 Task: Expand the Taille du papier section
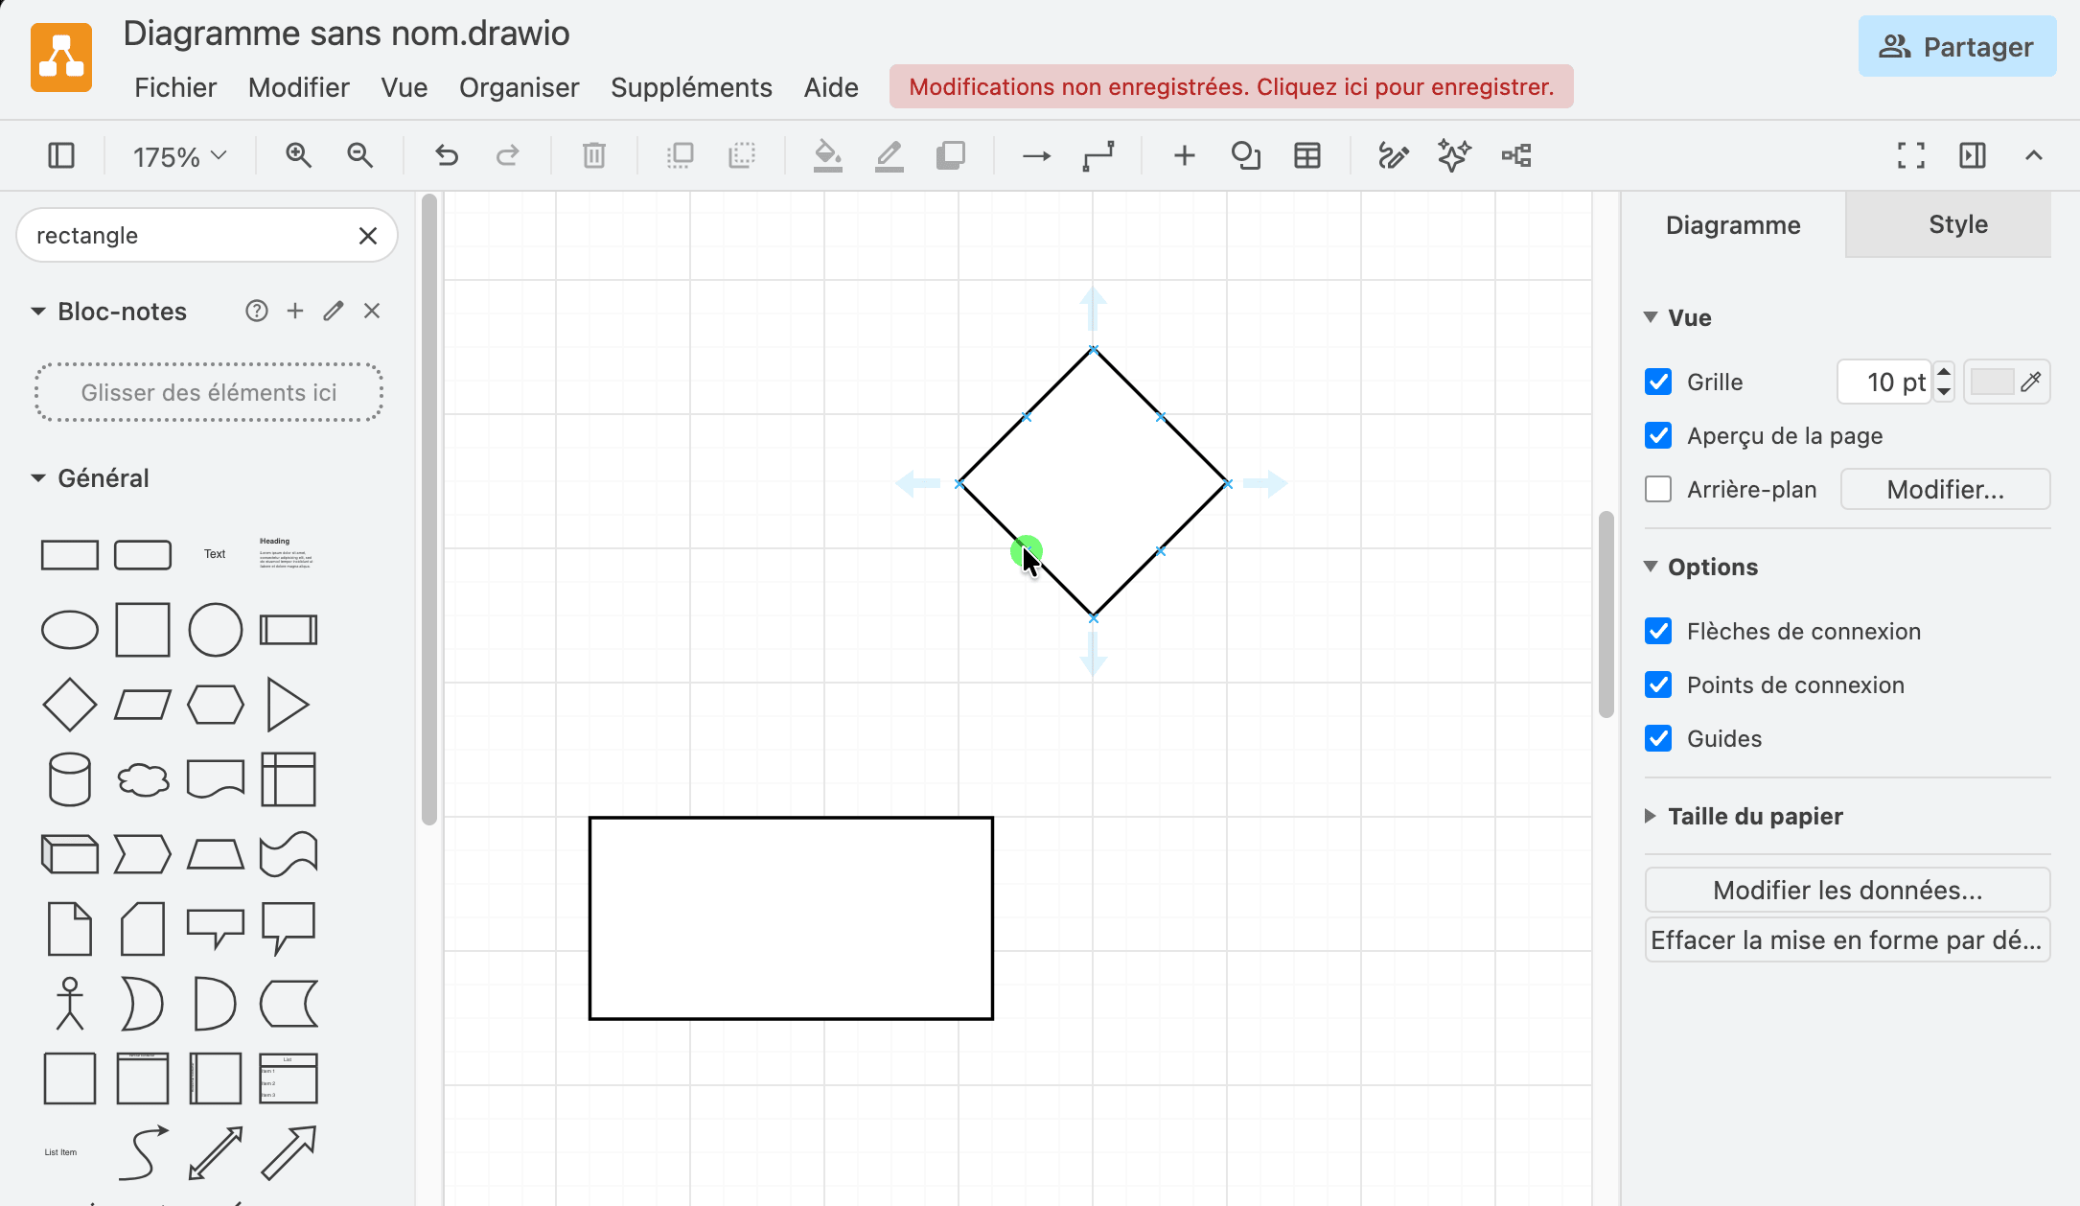point(1755,816)
